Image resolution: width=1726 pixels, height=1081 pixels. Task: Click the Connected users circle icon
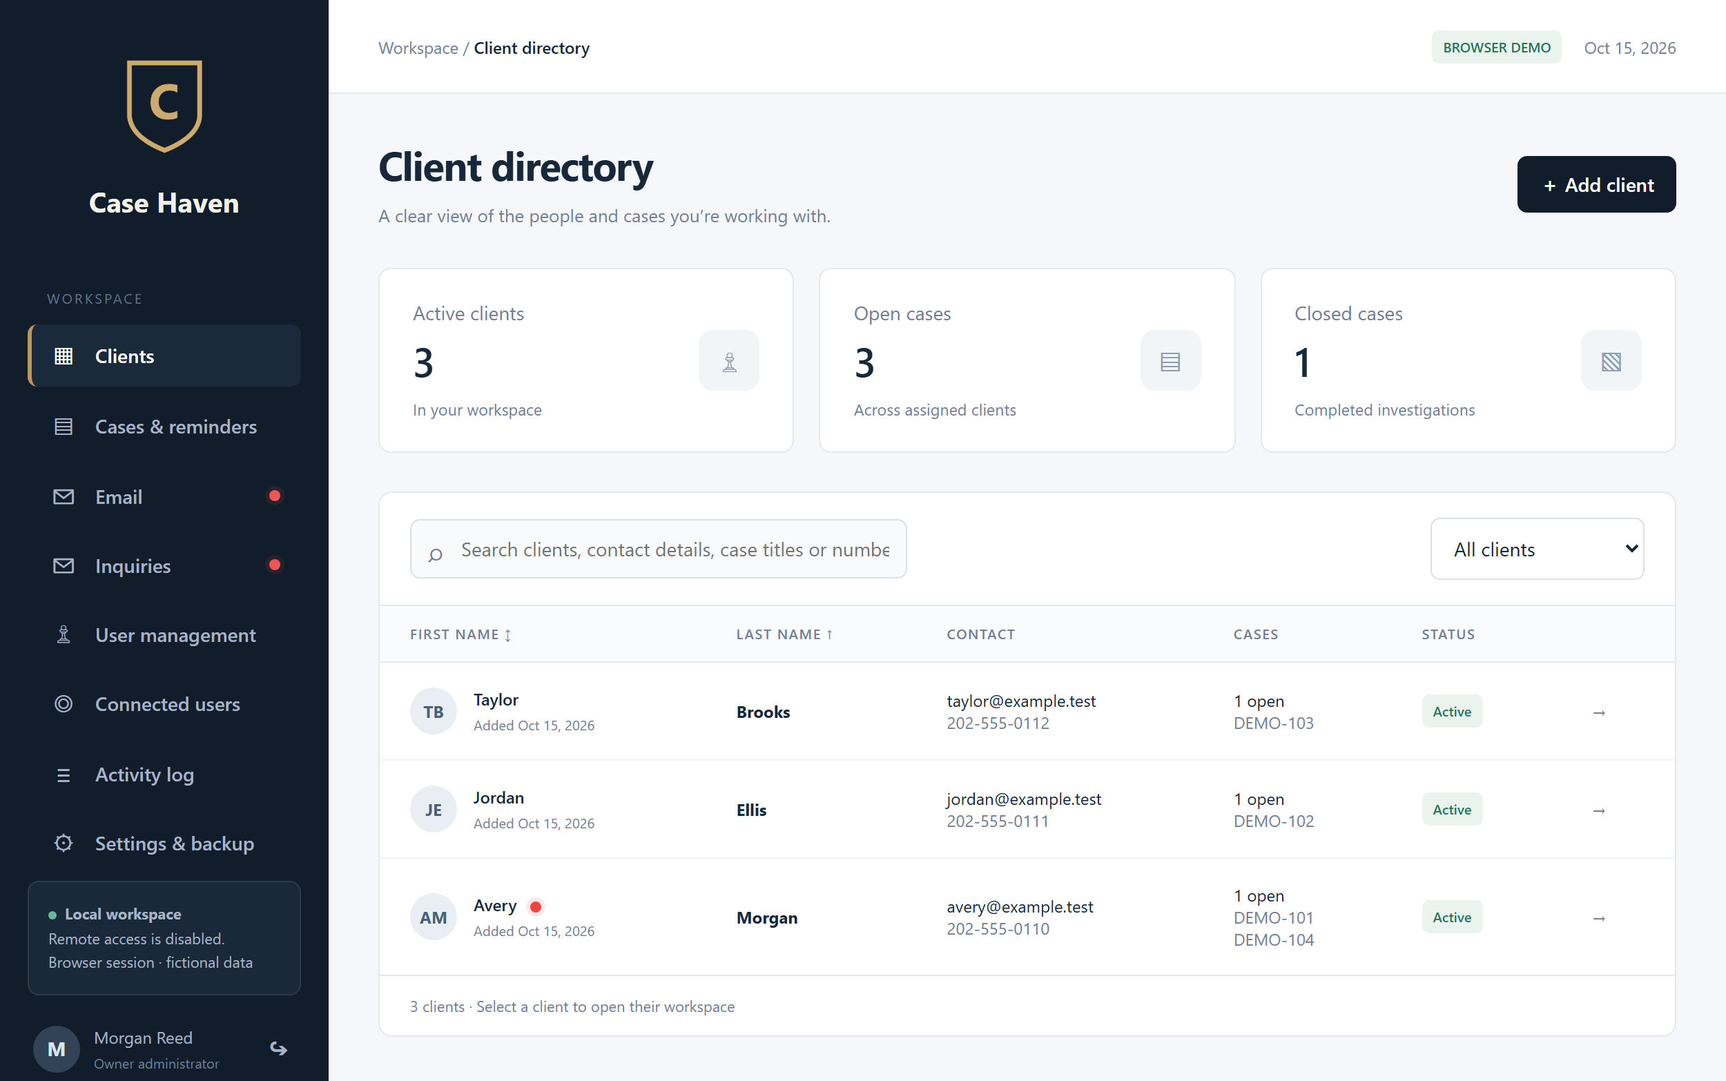pyautogui.click(x=64, y=704)
